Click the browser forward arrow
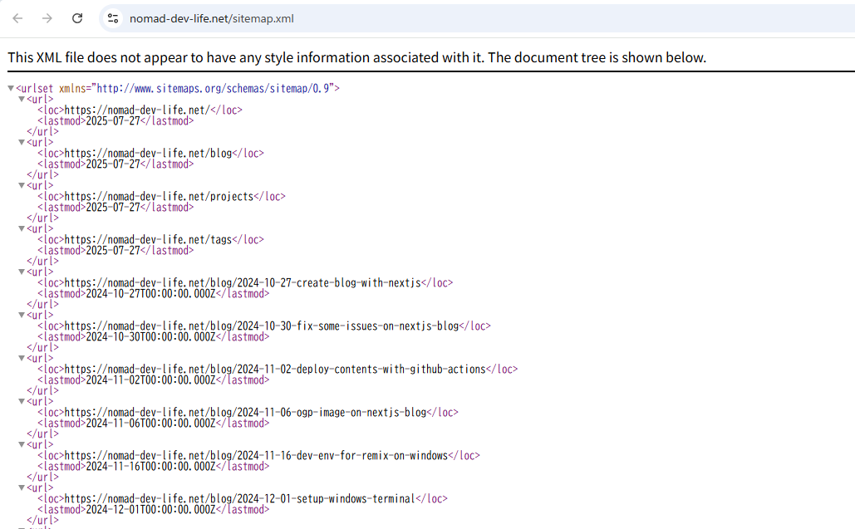This screenshot has width=855, height=529. [47, 18]
